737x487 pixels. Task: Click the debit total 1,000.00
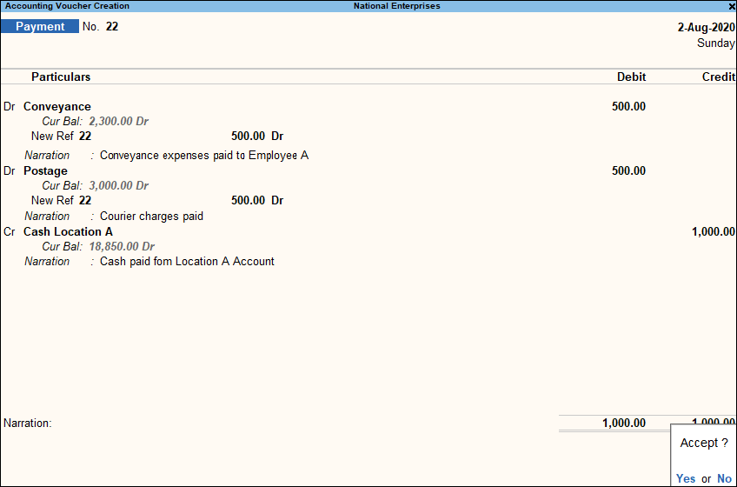click(624, 423)
